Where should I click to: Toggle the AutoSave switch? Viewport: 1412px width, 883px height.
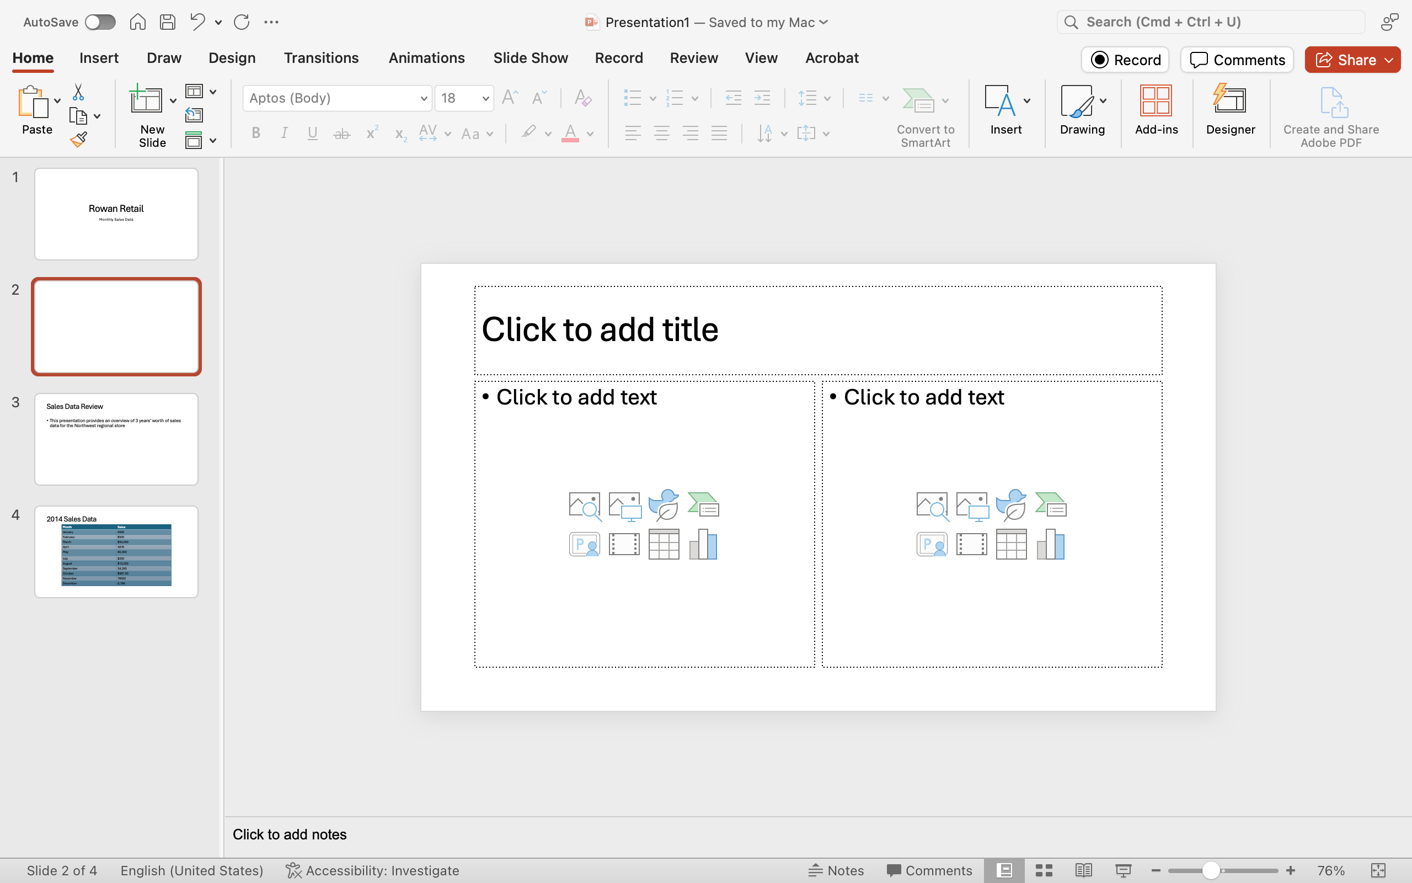pyautogui.click(x=100, y=22)
